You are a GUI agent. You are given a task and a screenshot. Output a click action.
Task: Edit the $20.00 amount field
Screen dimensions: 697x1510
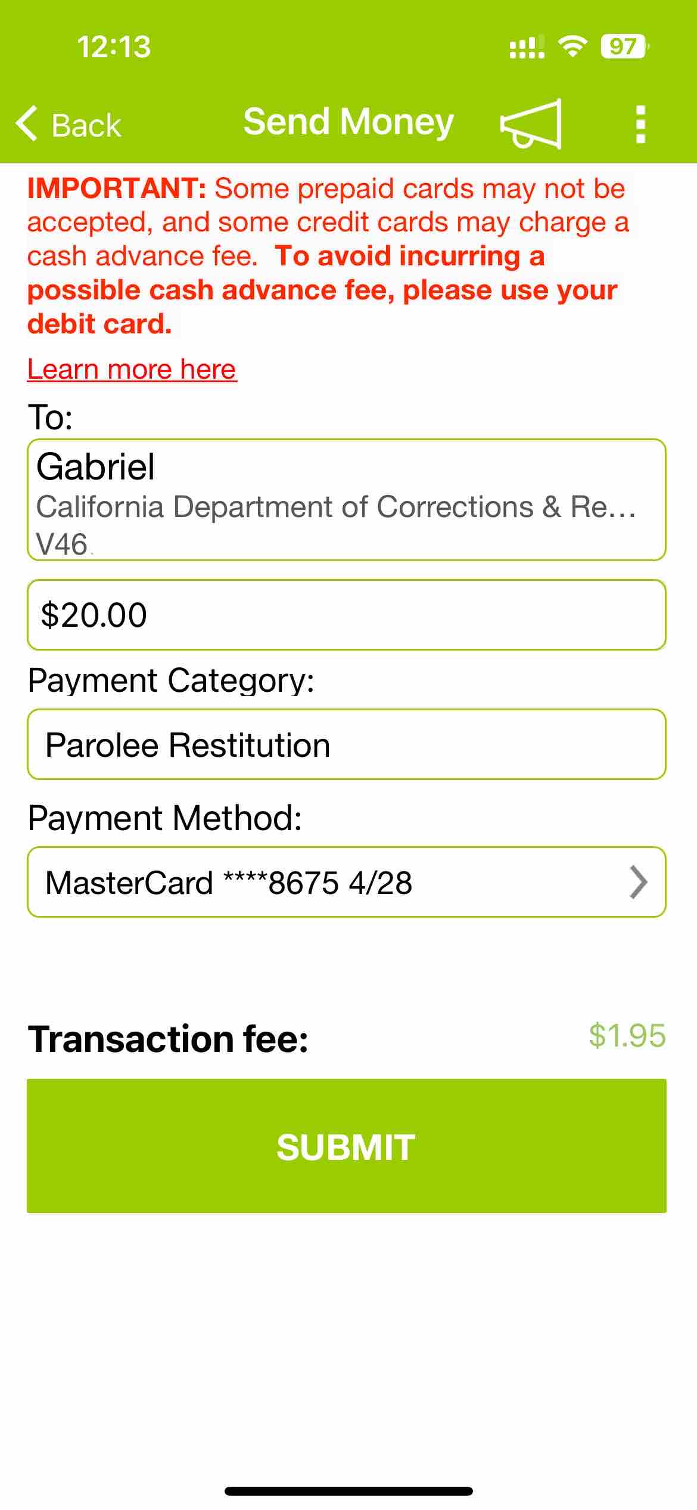pyautogui.click(x=347, y=615)
